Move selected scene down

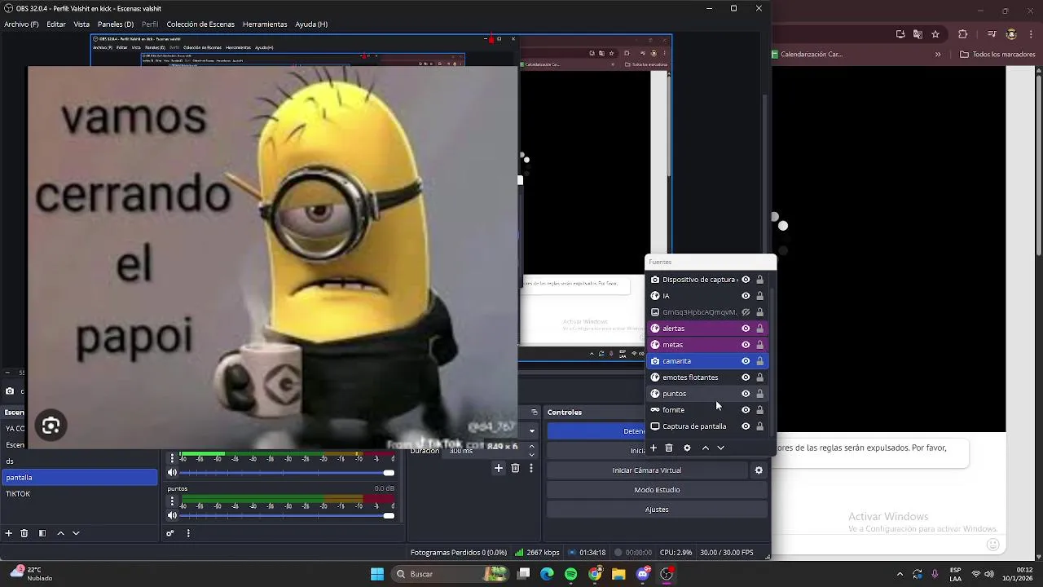click(76, 533)
